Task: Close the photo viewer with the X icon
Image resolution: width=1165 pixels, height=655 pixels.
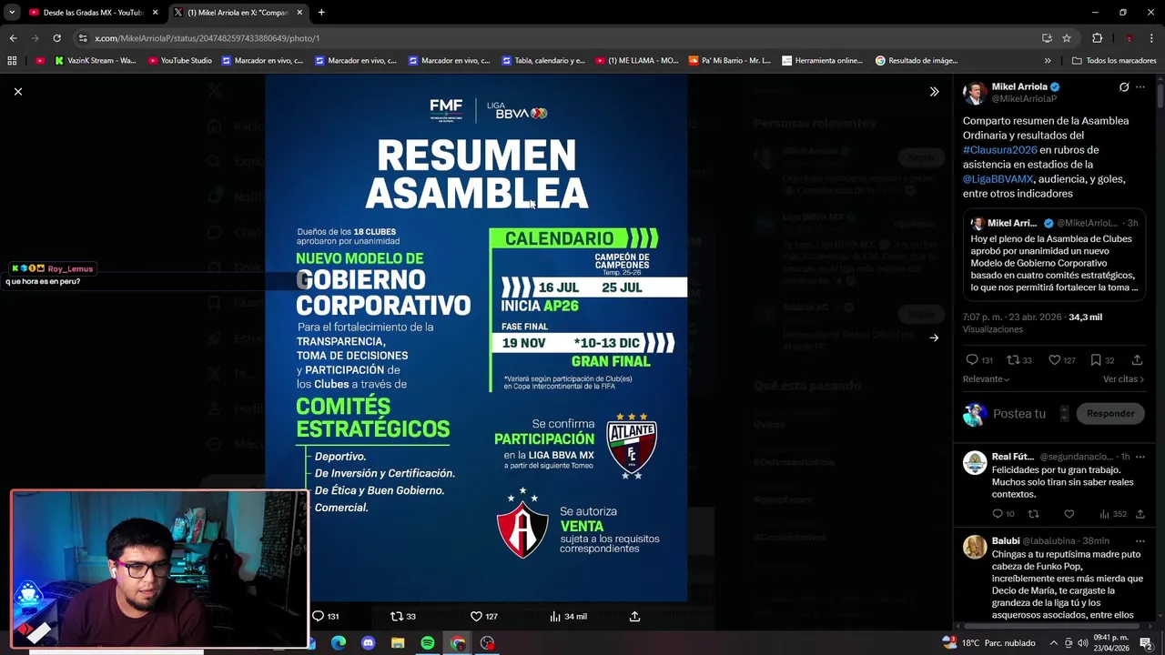Action: click(17, 91)
